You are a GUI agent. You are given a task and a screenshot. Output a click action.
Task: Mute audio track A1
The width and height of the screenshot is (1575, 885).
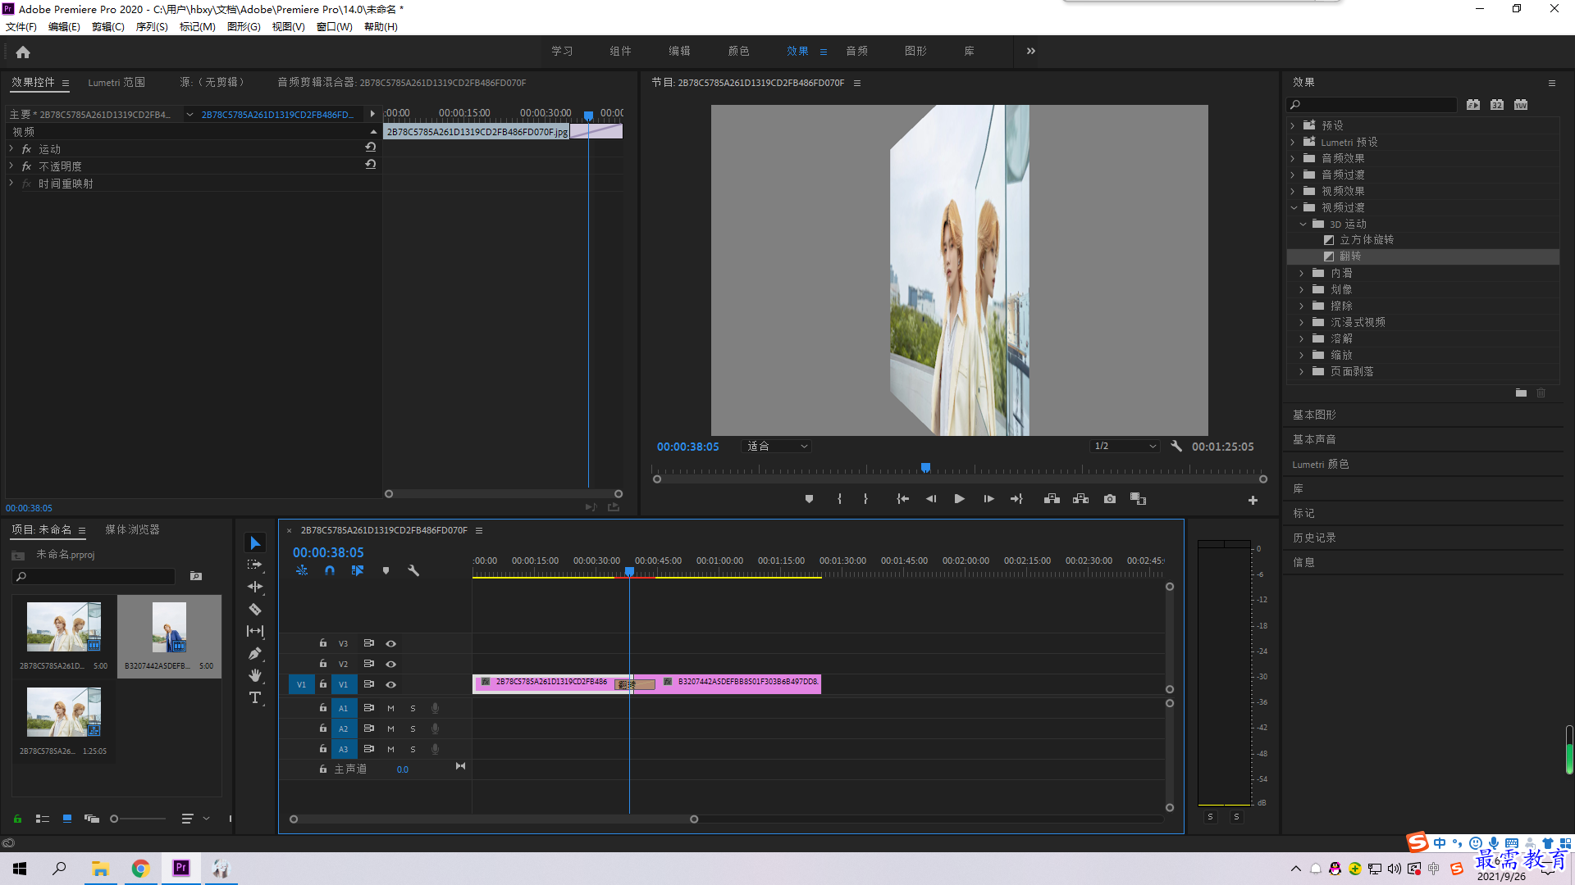click(x=390, y=708)
